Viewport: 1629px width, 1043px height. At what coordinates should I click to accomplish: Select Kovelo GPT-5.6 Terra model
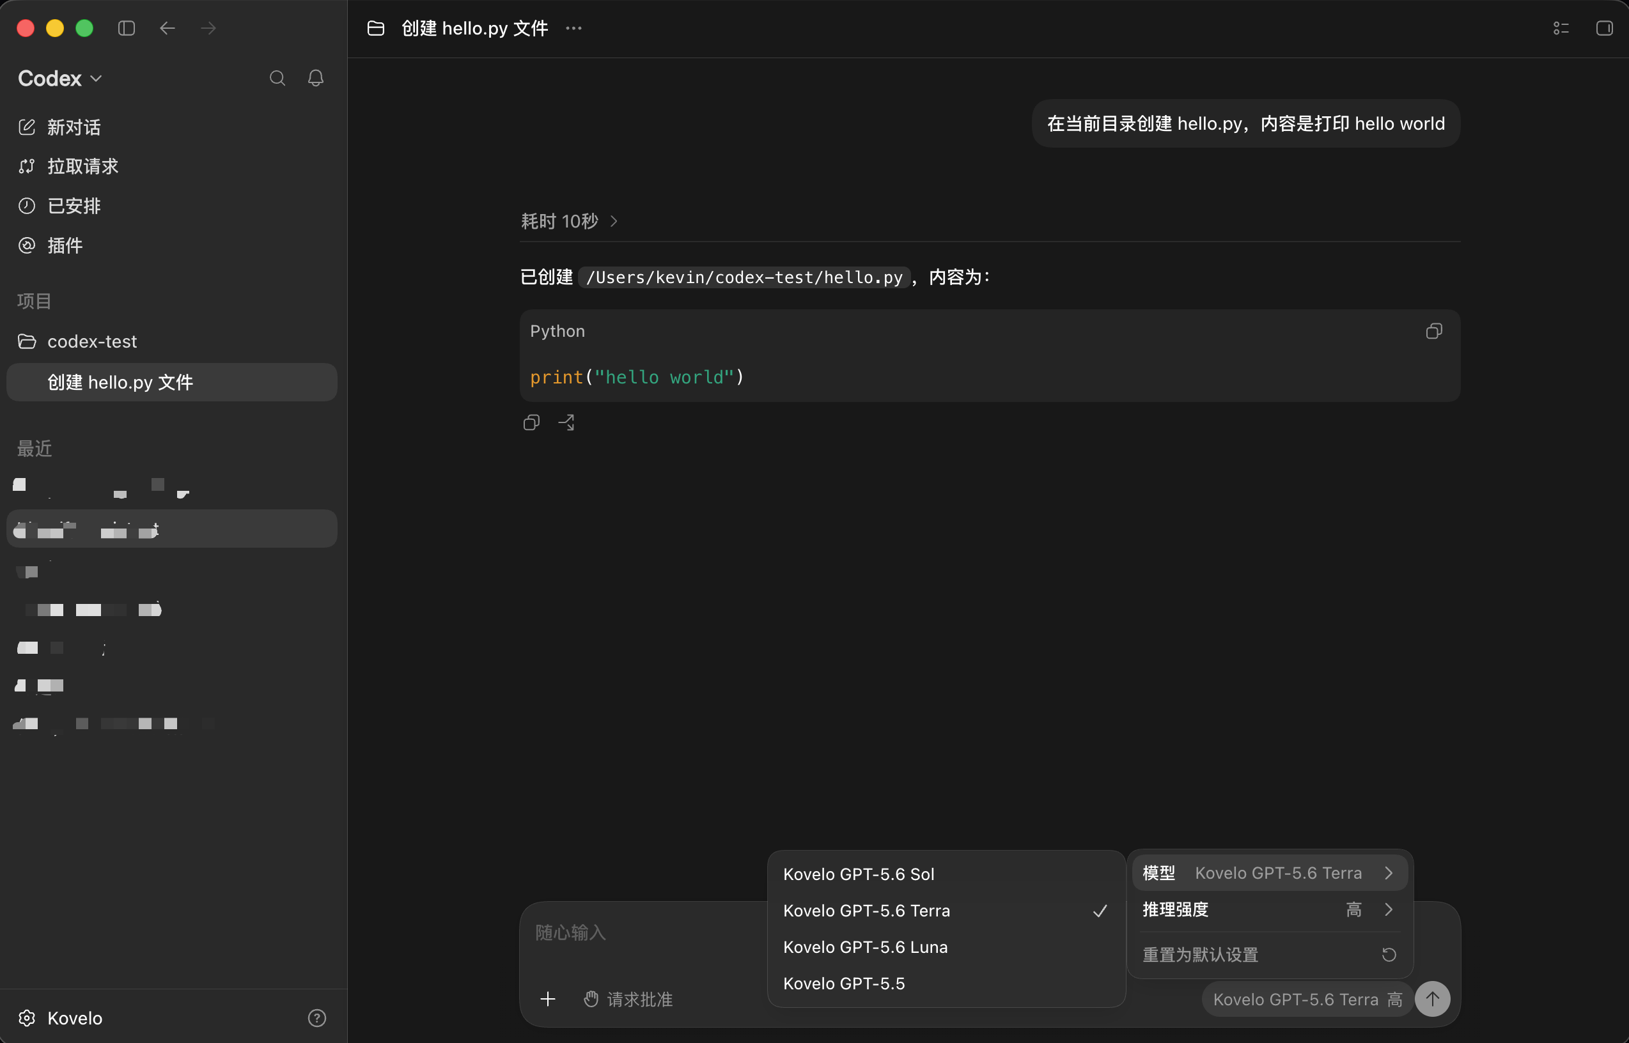(946, 911)
